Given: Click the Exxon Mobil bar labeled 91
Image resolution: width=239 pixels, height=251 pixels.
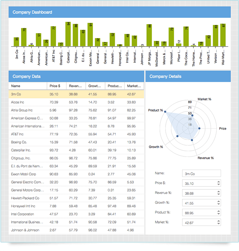Looking at the screenshot, I should (90, 34).
